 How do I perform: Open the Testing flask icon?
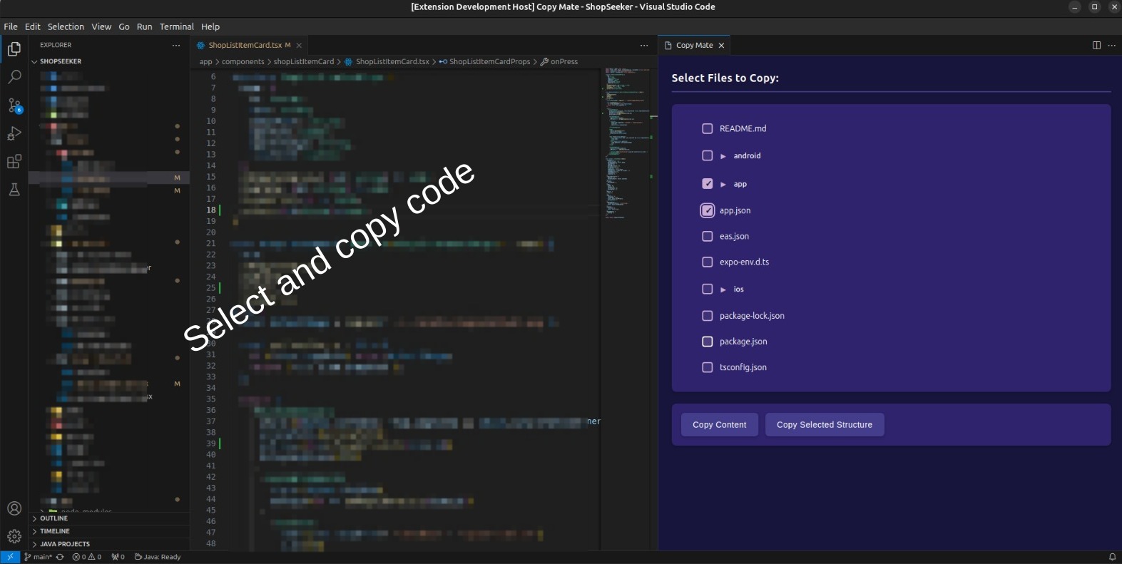14,190
